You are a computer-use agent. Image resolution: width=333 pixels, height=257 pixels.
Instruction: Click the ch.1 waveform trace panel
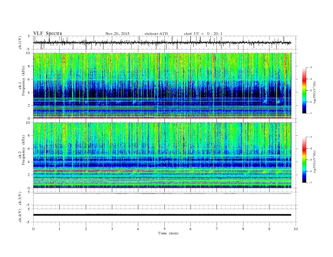165,42
